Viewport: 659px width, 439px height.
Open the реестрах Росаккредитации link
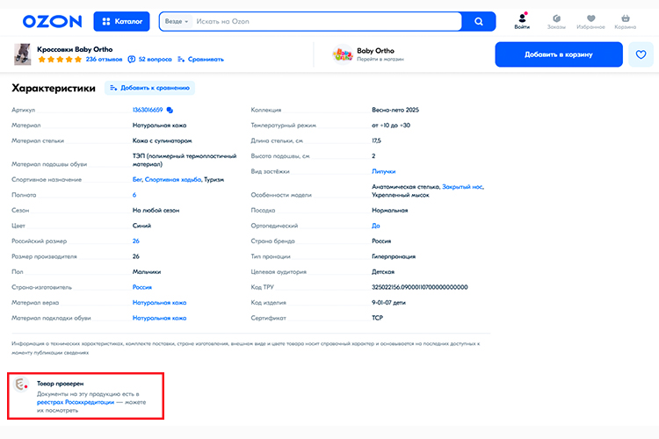click(76, 402)
